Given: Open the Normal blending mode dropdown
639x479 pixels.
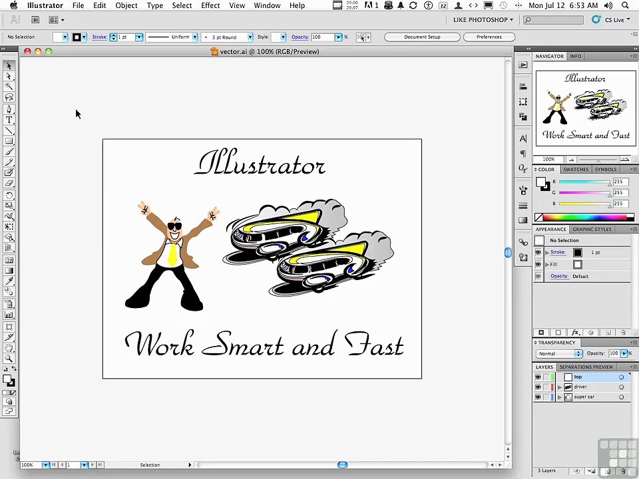Looking at the screenshot, I should [560, 353].
